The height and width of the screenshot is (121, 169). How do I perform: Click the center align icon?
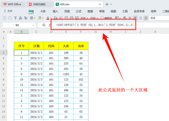coord(135,18)
